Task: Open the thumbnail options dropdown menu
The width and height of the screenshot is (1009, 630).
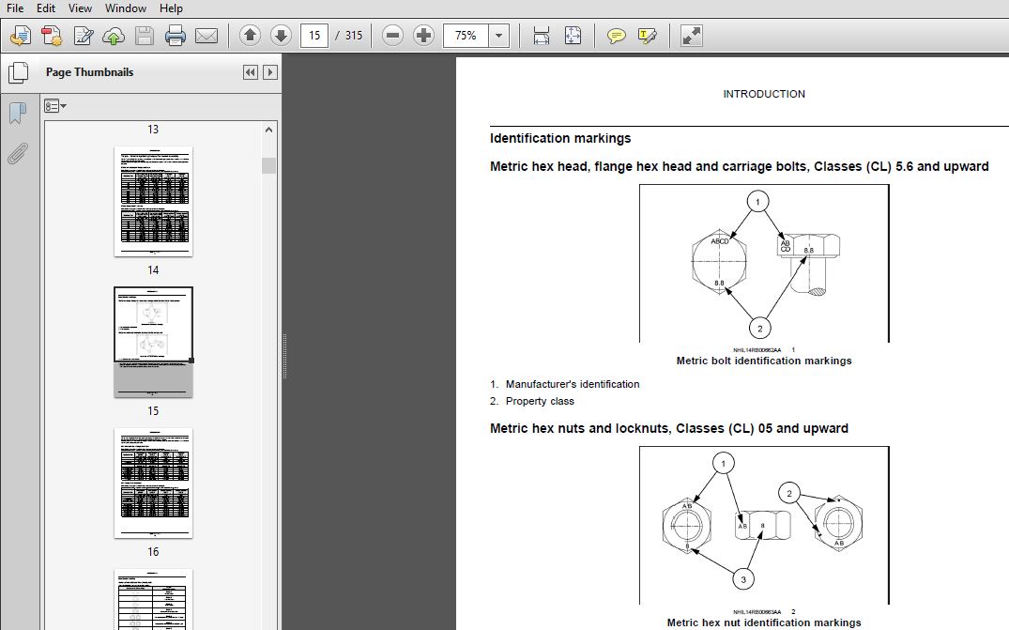Action: tap(54, 106)
